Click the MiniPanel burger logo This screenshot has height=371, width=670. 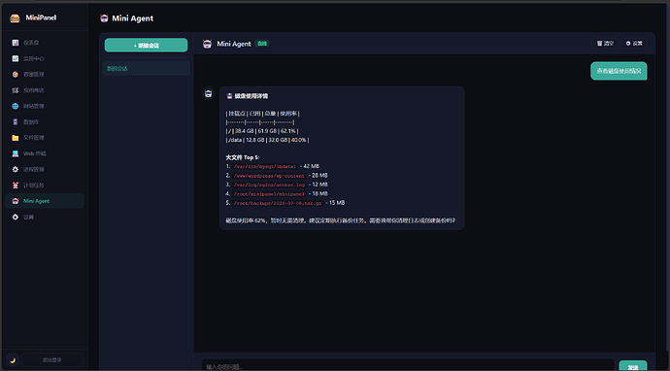(15, 17)
